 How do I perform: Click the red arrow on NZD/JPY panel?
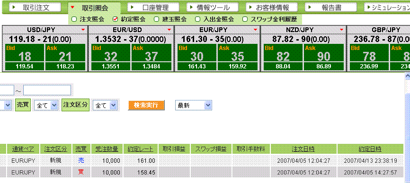(342, 30)
